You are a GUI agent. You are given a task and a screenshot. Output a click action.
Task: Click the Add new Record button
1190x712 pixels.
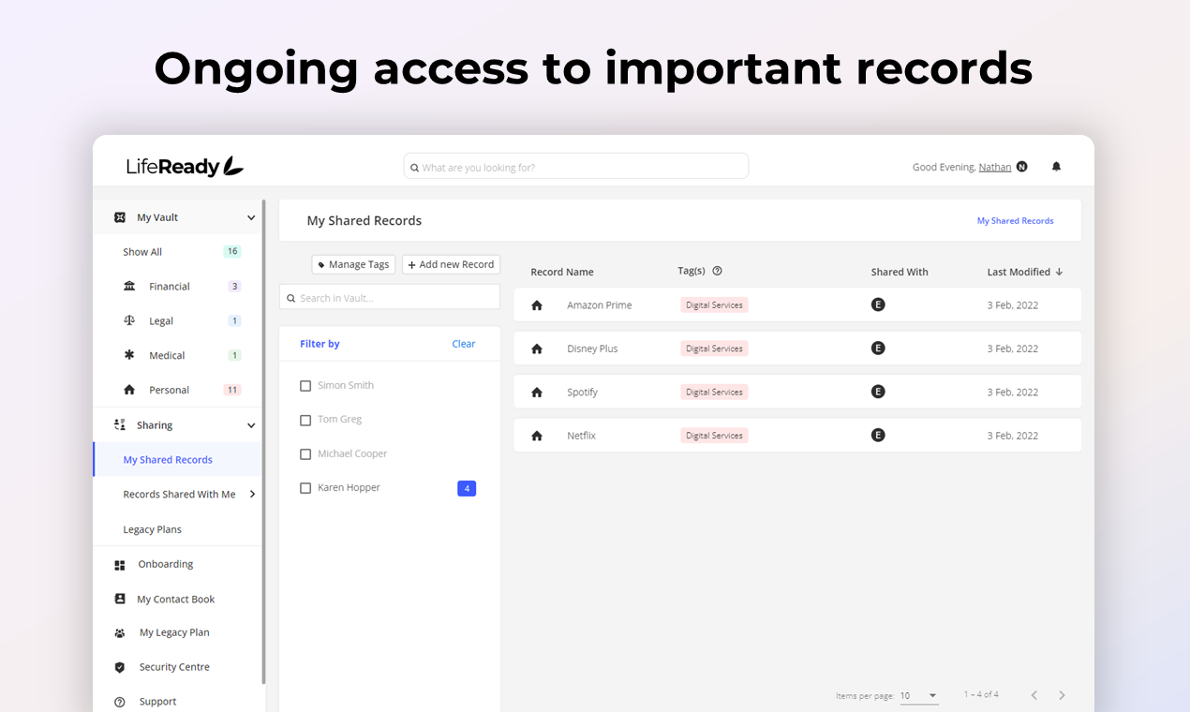pos(451,264)
